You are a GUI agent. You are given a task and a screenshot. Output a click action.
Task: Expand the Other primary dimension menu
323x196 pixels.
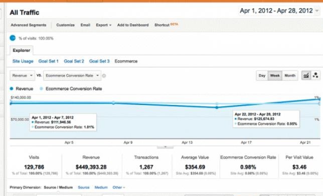point(119,187)
